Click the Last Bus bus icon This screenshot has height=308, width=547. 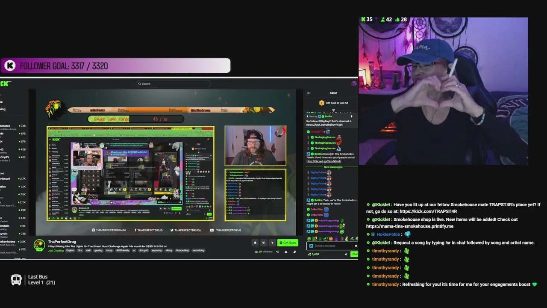pos(16,280)
